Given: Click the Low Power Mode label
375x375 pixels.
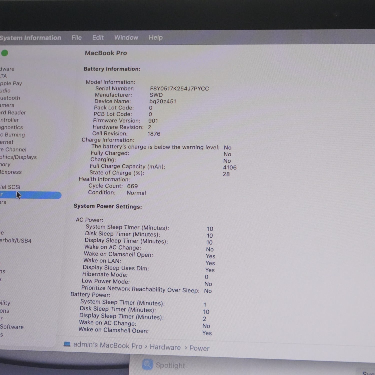Looking at the screenshot, I should click(x=106, y=281).
